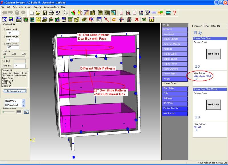Viewport: 228px width, 165px height.
Task: Click the red X delete icon
Action: [137, 19]
